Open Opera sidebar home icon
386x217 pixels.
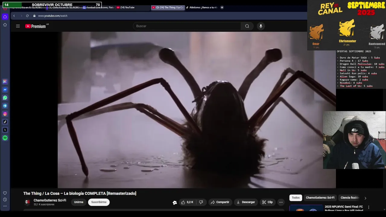click(5, 17)
